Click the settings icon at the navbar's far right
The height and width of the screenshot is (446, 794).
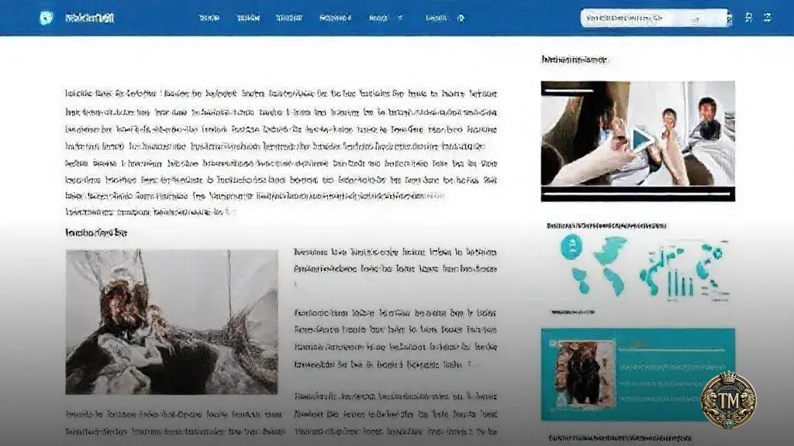click(766, 17)
